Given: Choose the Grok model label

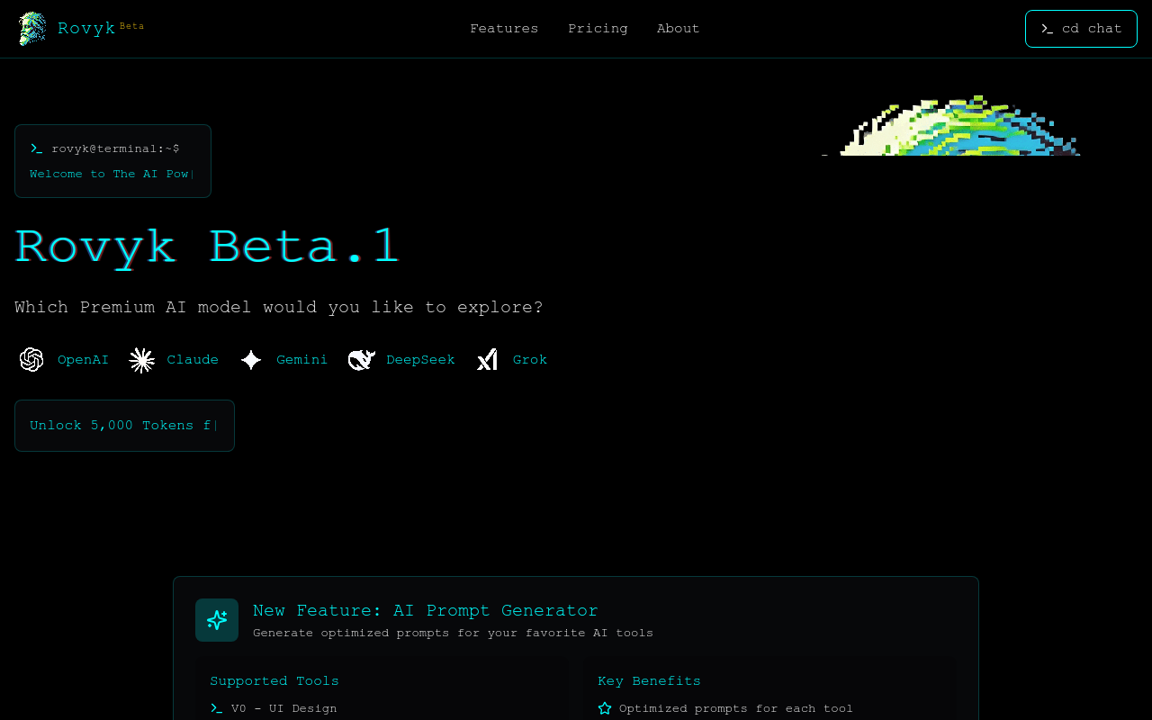Looking at the screenshot, I should [x=530, y=360].
